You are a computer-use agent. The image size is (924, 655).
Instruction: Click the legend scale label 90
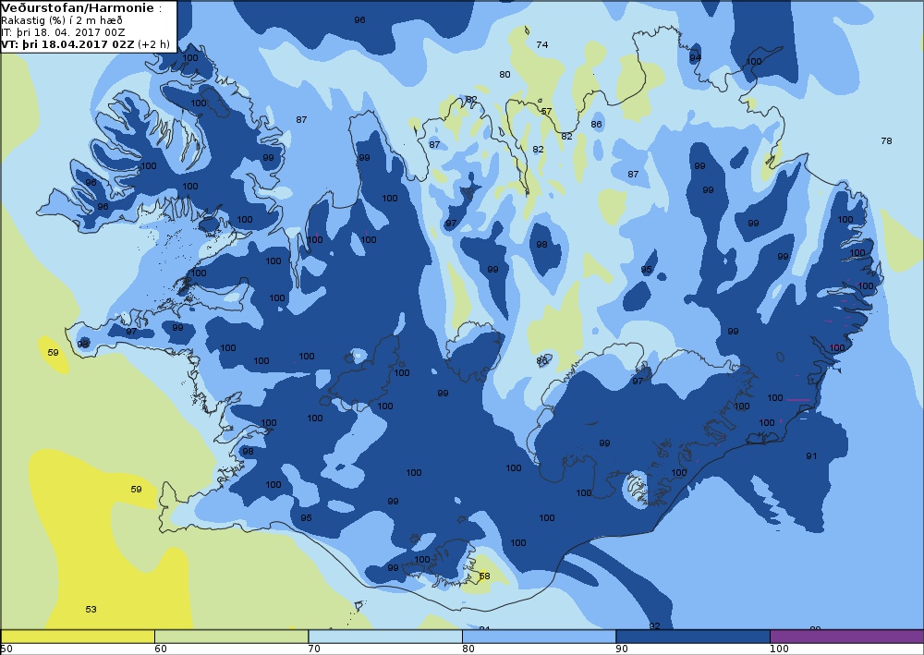622,649
